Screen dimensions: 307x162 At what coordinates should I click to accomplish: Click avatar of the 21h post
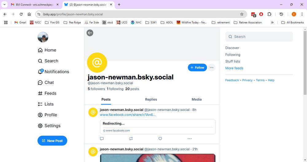(93, 152)
